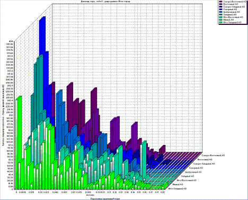Select 'Юго-Западный АО' text in the legend

click(x=233, y=22)
